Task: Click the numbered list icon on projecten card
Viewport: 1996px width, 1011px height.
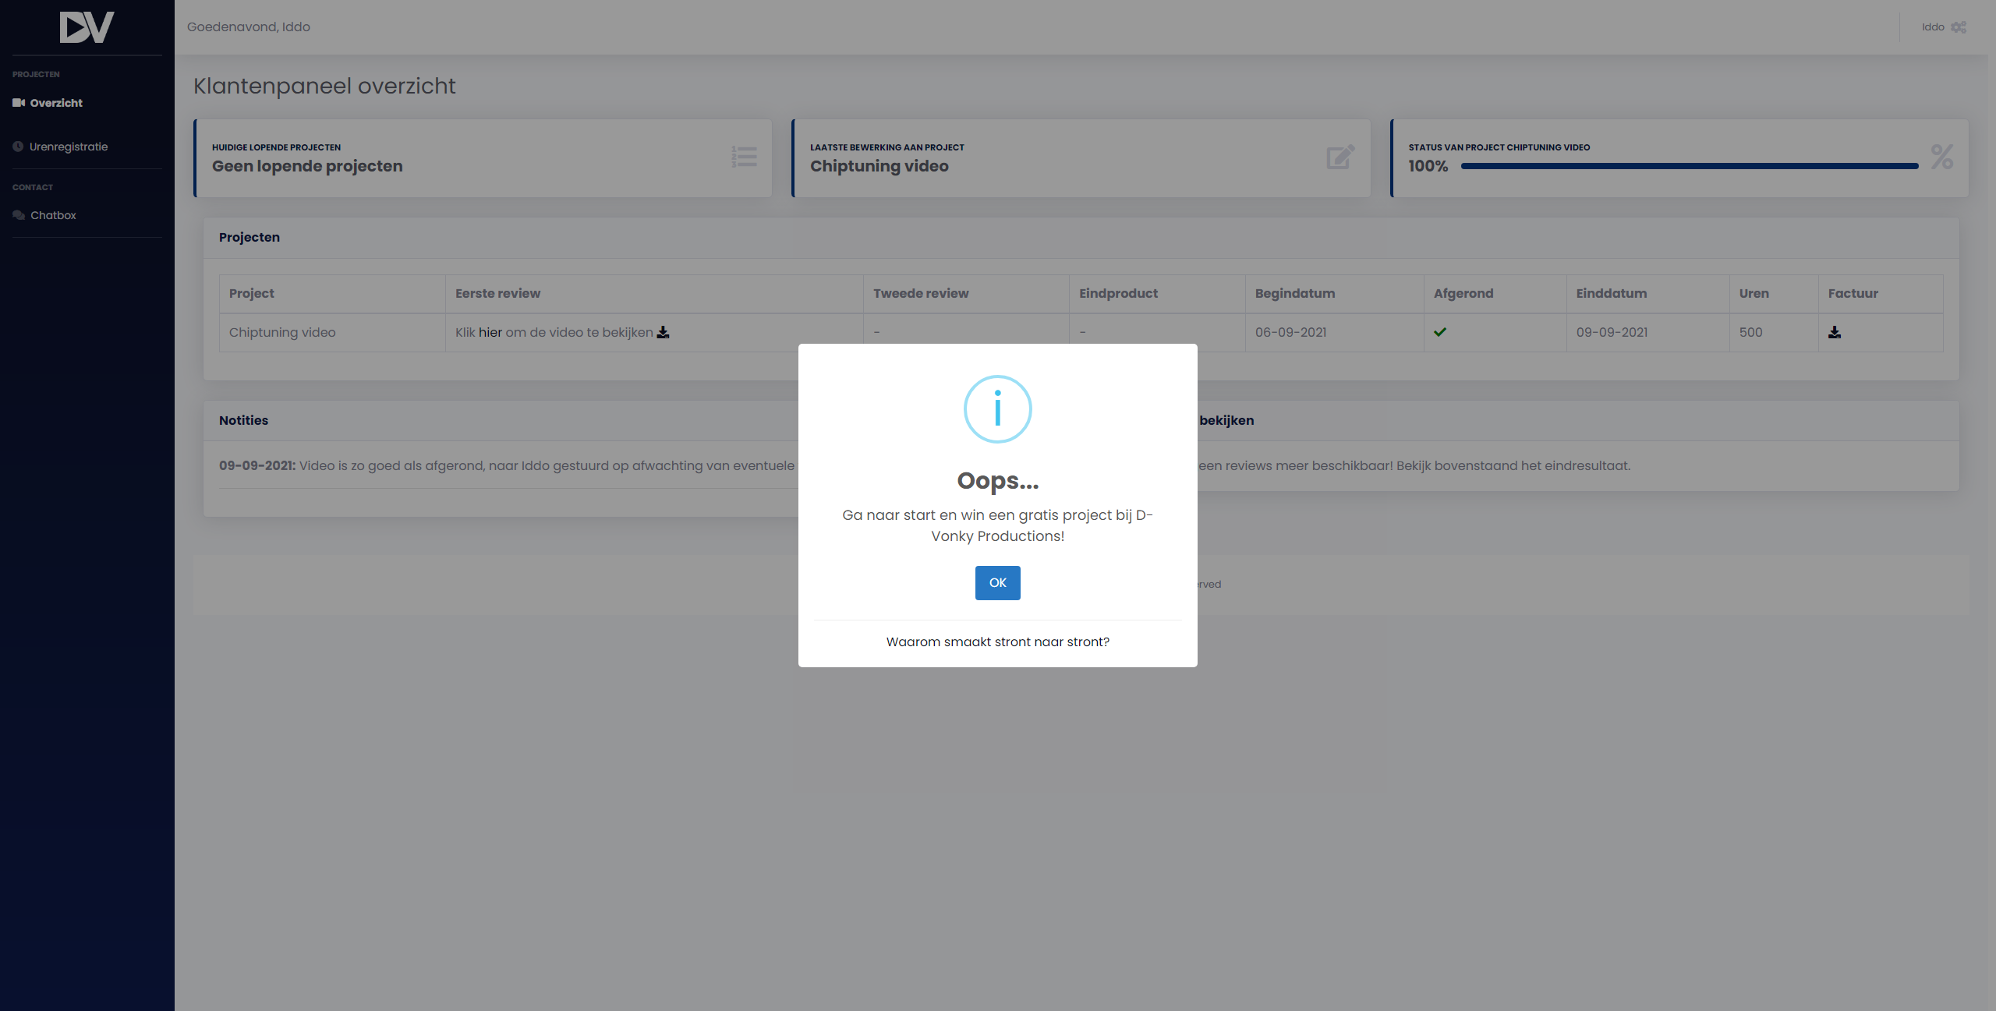Action: click(744, 157)
